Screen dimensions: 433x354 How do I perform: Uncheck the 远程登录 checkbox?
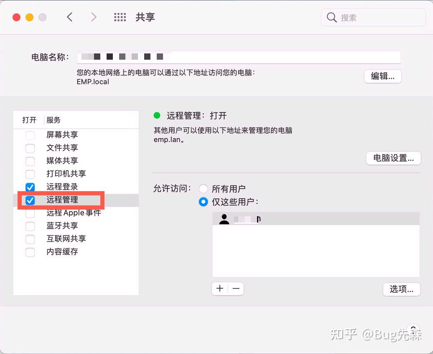[30, 187]
